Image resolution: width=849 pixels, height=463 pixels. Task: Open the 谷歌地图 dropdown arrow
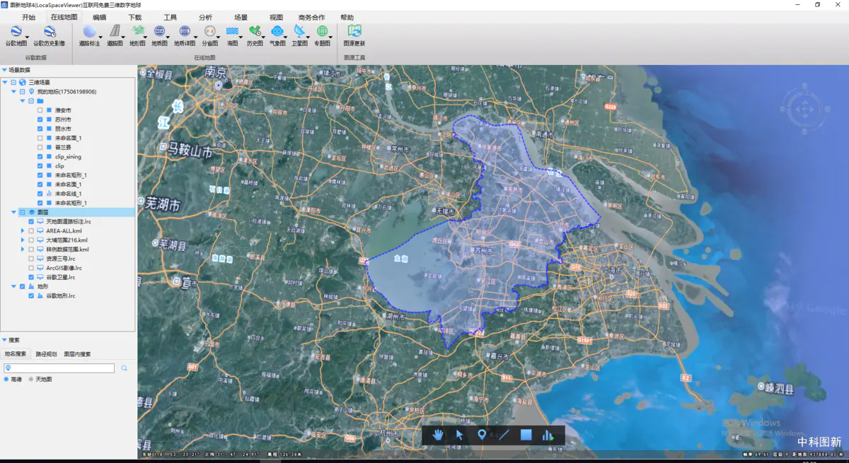pos(28,37)
